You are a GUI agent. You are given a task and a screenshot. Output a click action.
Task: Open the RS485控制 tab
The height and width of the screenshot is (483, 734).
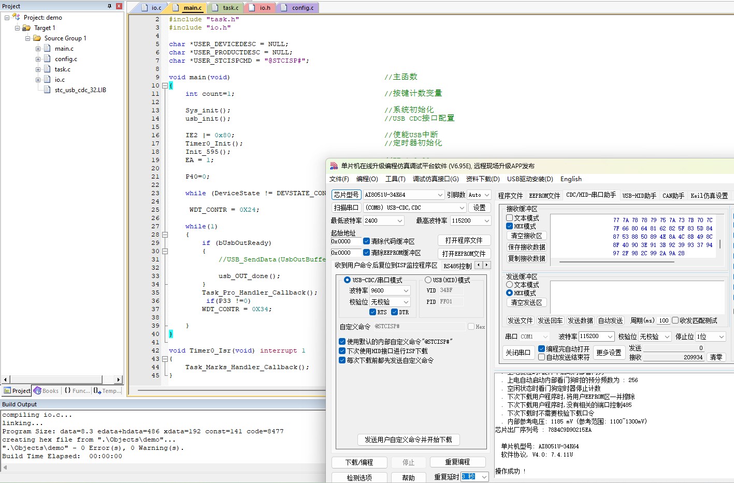tap(457, 266)
